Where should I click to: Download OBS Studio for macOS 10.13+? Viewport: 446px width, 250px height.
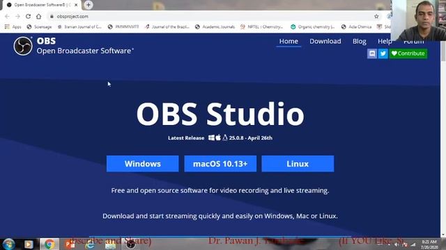(x=220, y=164)
